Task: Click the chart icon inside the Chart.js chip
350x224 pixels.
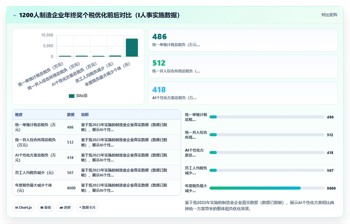Action: point(17,207)
